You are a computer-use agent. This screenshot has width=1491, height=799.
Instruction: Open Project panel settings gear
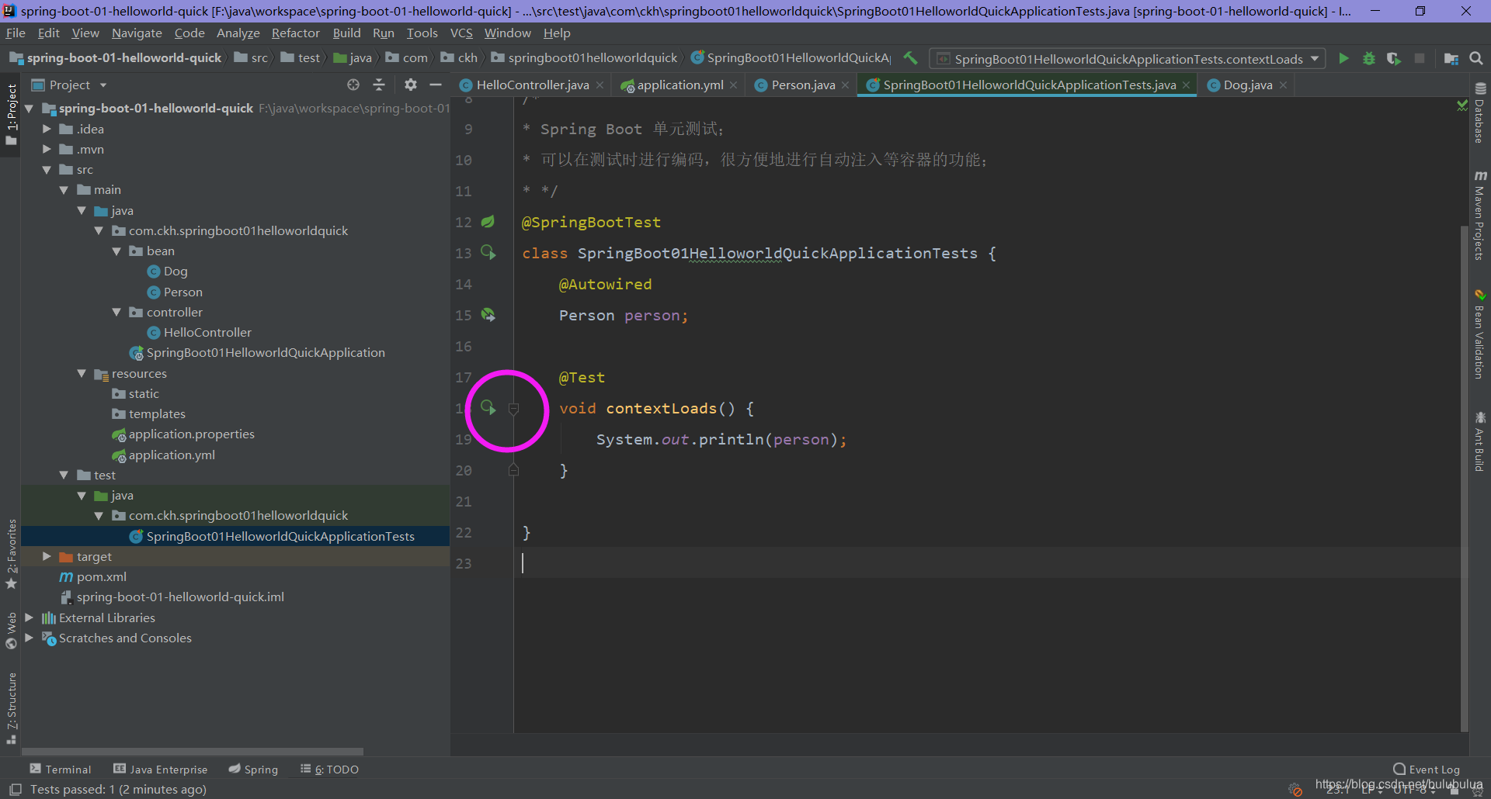(411, 85)
